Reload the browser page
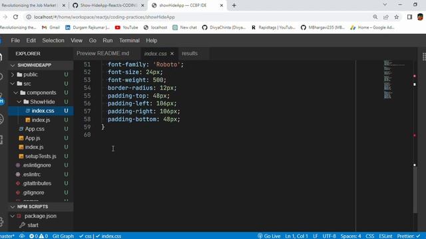 point(15,17)
